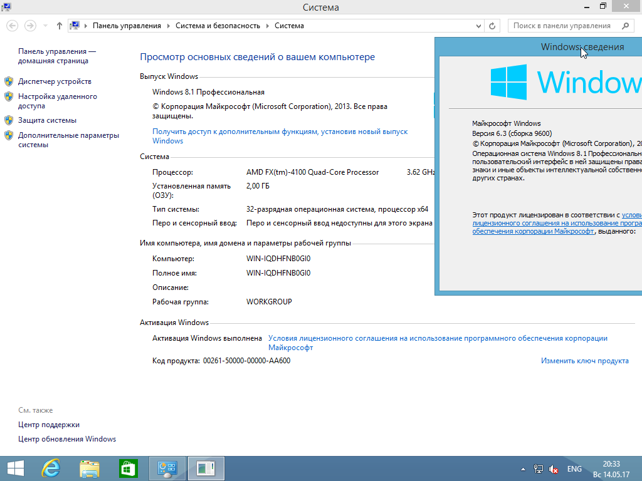Screen dimensions: 642x481
Task: Click installed memory value '2,00 ГБ'
Action: point(258,186)
